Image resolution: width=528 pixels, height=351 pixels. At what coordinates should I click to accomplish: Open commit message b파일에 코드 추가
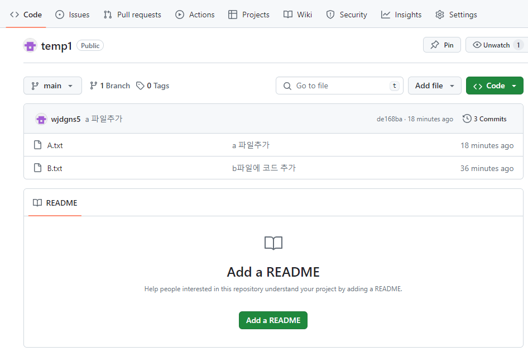[263, 168]
